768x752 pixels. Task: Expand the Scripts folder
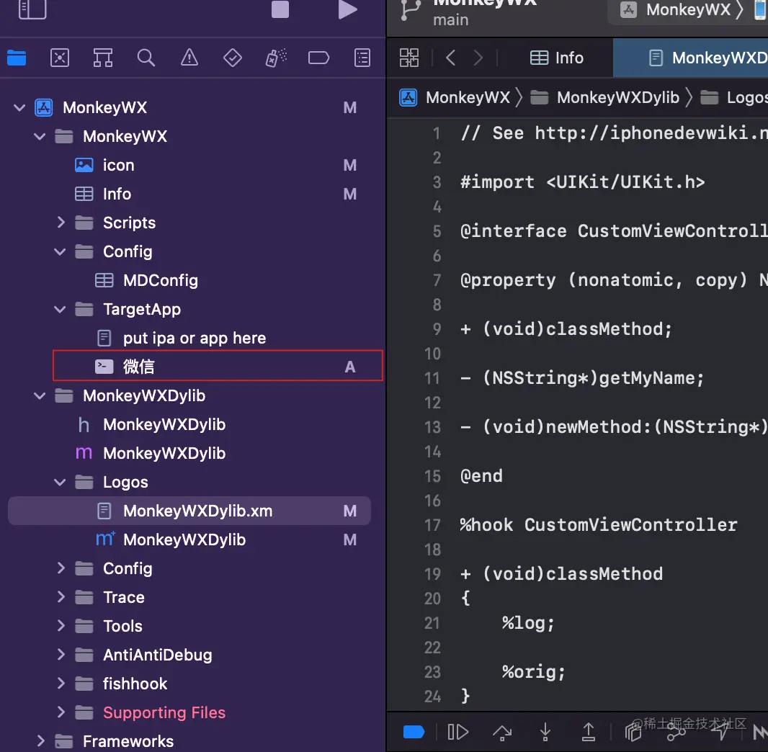[61, 223]
